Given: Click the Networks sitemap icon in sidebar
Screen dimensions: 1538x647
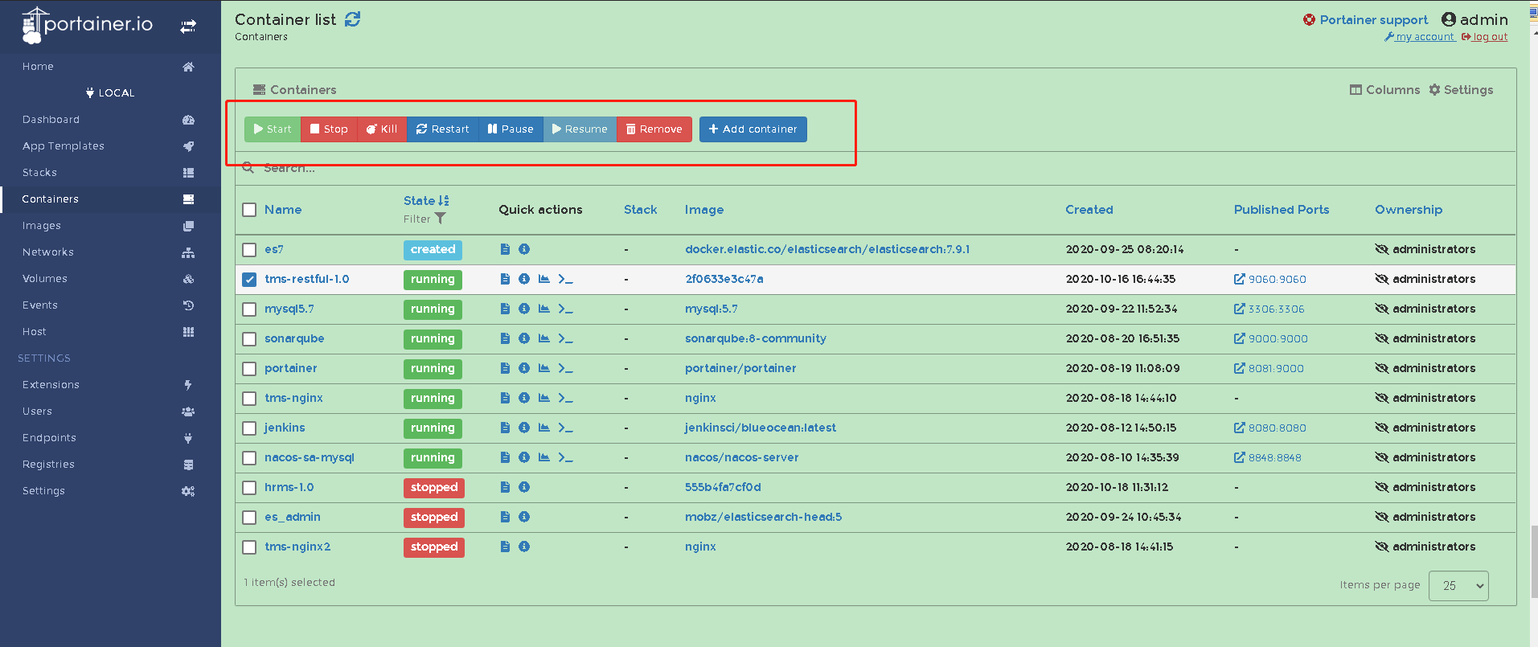Looking at the screenshot, I should coord(188,252).
